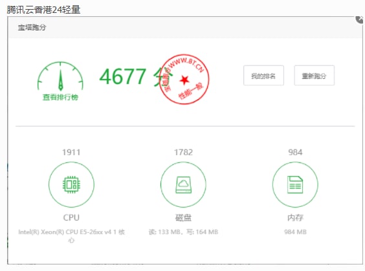The width and height of the screenshot is (365, 271).
Task: Select the memory score 984
Action: 295,153
